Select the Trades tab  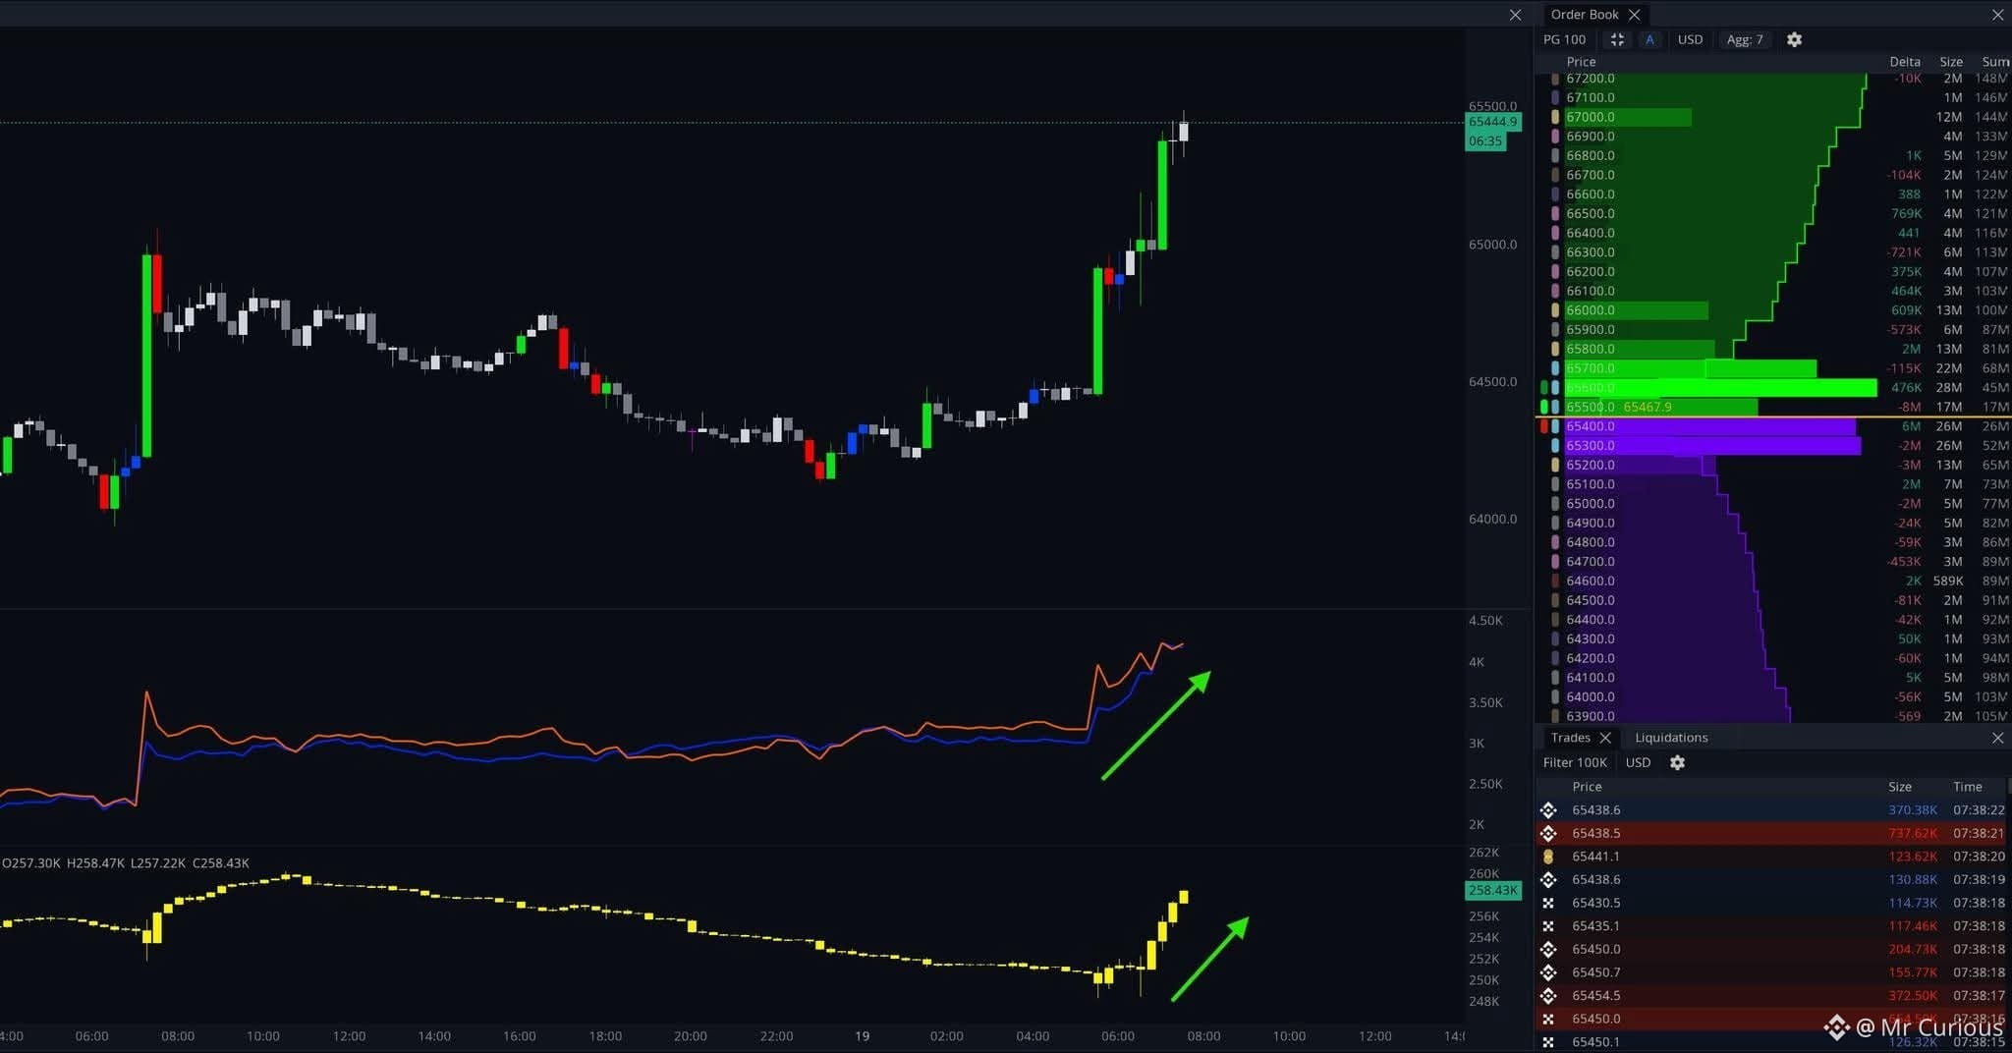(1570, 738)
